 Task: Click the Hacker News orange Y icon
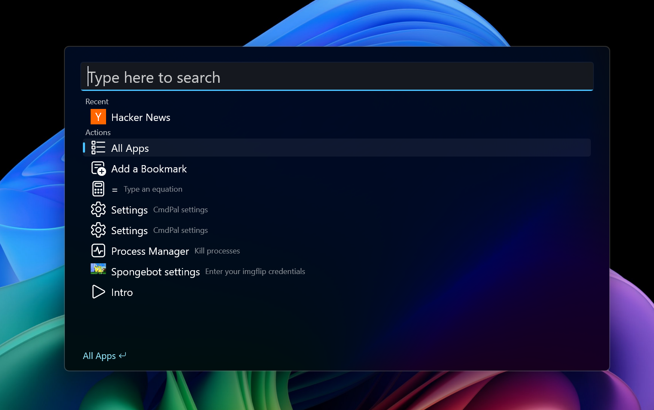[x=98, y=117]
